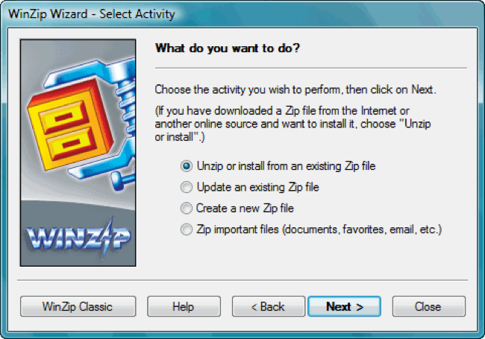Go back with the Back button
This screenshot has height=339, width=485.
click(x=268, y=306)
